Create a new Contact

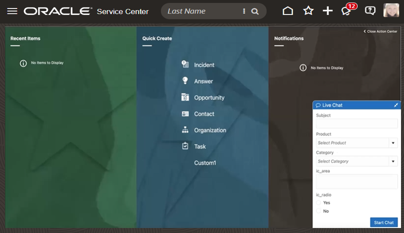click(204, 114)
